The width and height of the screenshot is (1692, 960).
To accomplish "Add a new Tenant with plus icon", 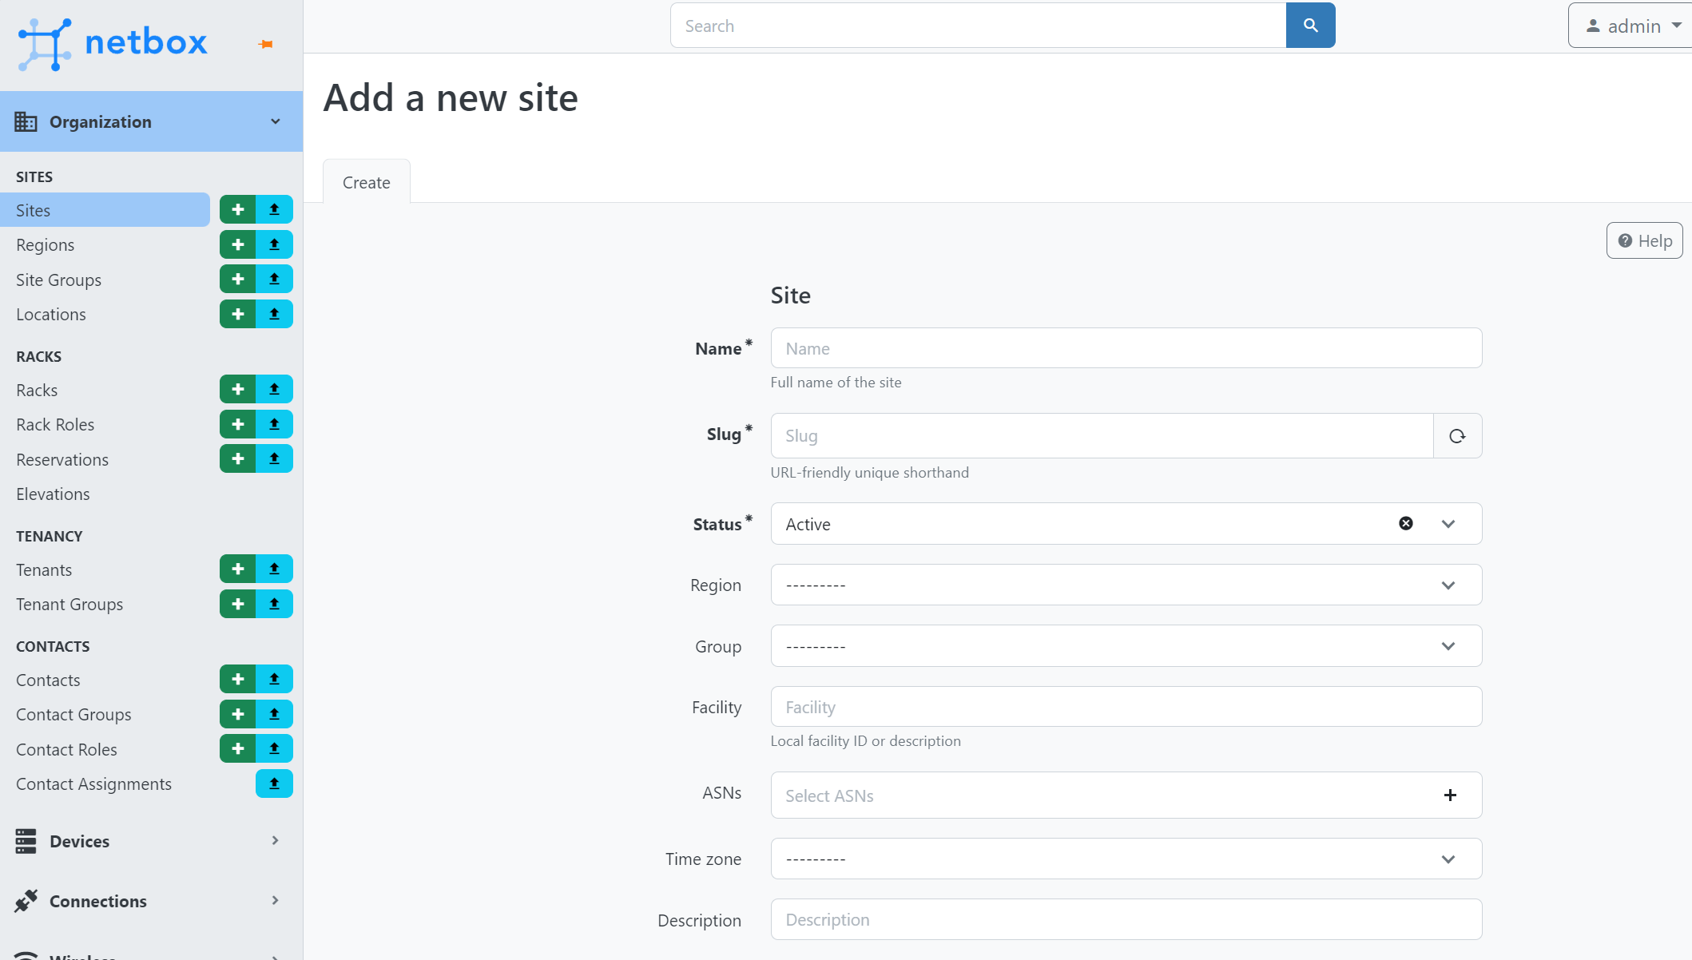I will coord(237,569).
